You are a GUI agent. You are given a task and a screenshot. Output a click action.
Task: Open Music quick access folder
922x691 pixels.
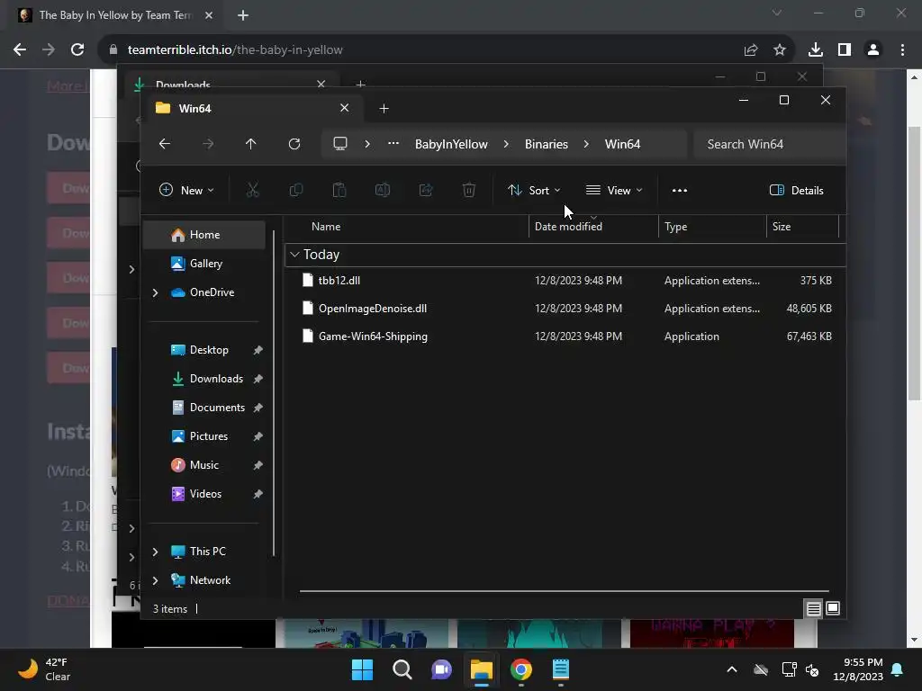coord(204,465)
